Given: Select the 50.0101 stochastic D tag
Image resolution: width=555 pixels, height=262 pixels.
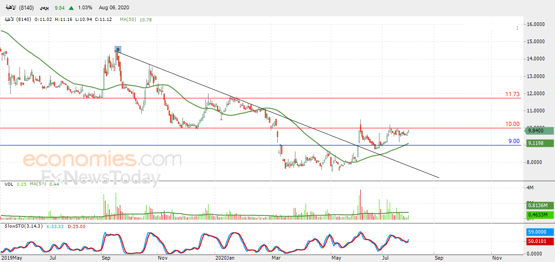Looking at the screenshot, I should click(539, 241).
